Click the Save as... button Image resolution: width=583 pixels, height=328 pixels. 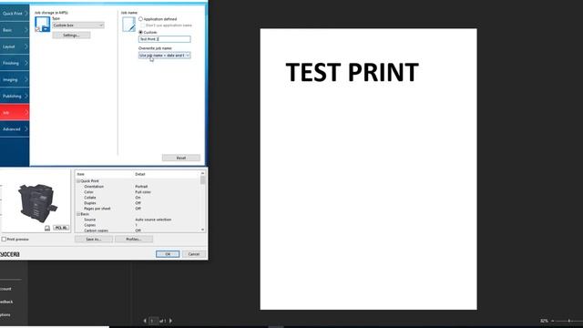(94, 239)
